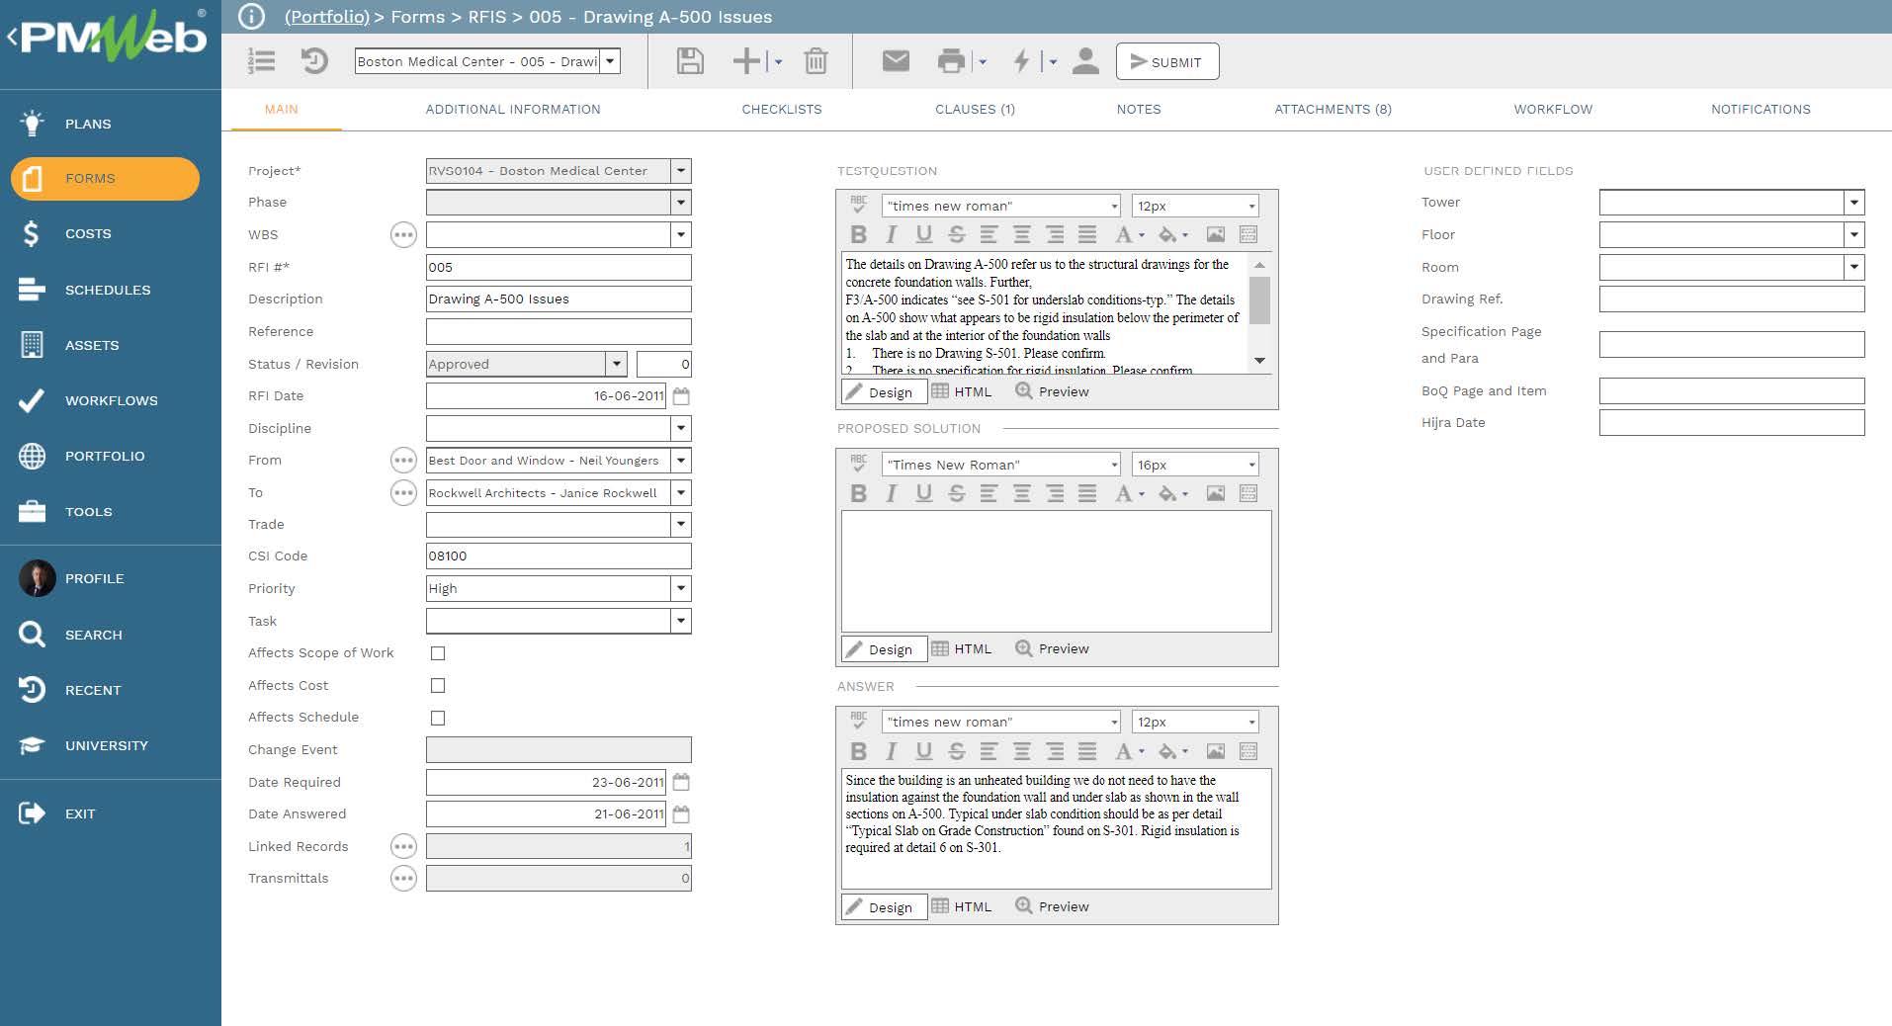Insert table in the Test Question editor

point(1248,234)
